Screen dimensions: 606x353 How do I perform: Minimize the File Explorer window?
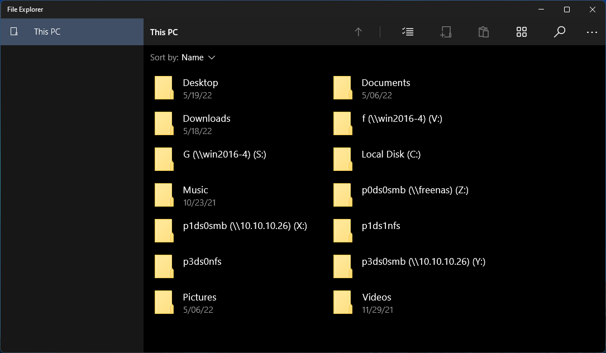(x=541, y=9)
